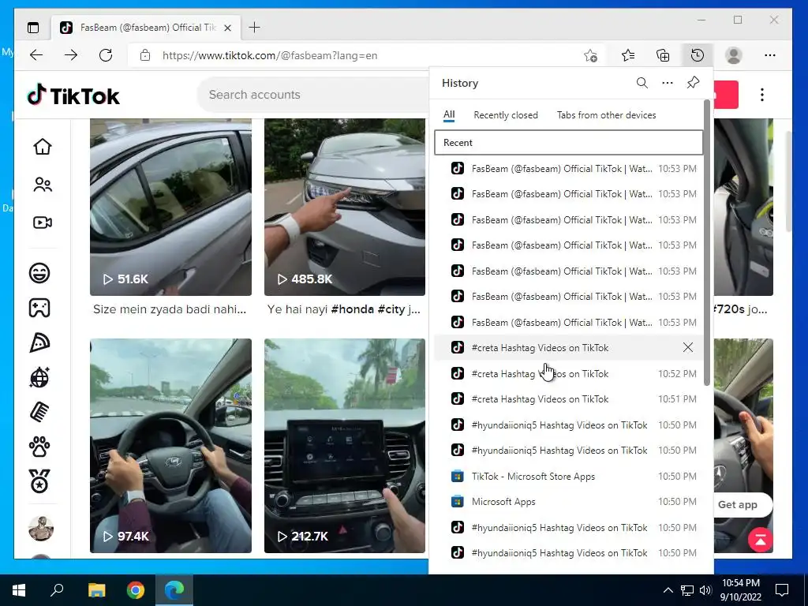Open the tab actions menu icon
Screen dimensions: 808x606
point(33,28)
